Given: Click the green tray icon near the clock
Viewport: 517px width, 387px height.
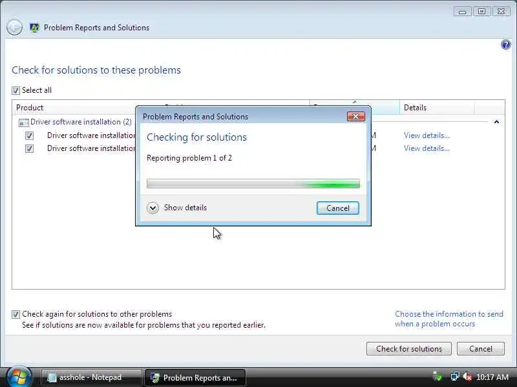Looking at the screenshot, I should (438, 377).
